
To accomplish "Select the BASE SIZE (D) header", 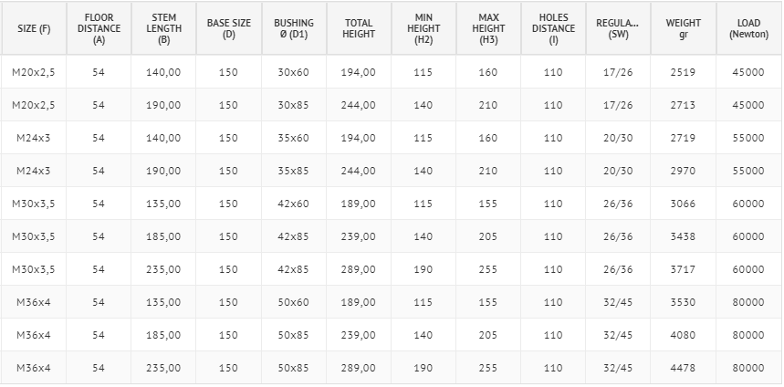I will pos(229,28).
